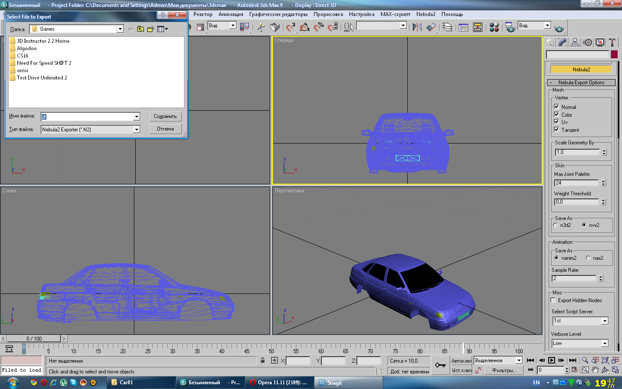Screen dimensions: 622x389
Task: Click the Edit Named Selection Sets icon
Action: [x=348, y=27]
